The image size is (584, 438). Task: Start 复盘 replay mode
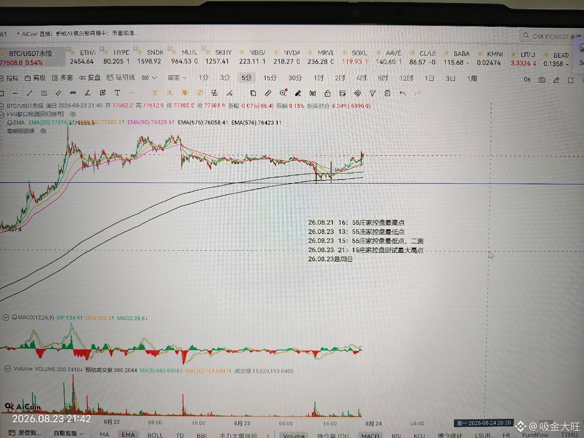[x=90, y=78]
